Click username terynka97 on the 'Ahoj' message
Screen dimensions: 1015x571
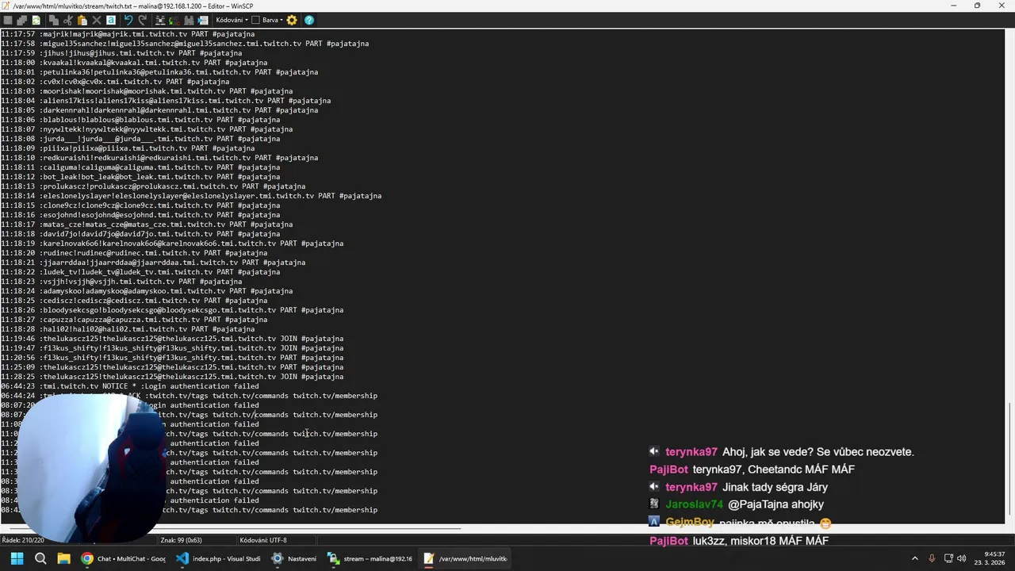click(691, 452)
